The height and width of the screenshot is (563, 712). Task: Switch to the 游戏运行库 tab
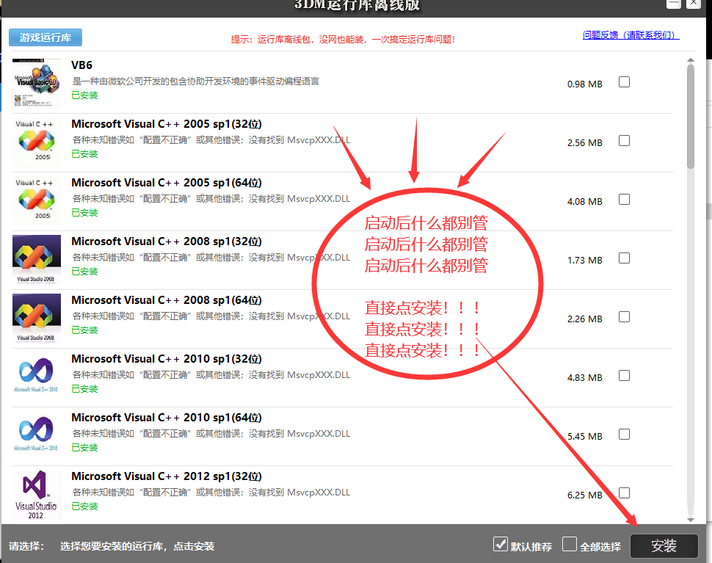click(45, 37)
